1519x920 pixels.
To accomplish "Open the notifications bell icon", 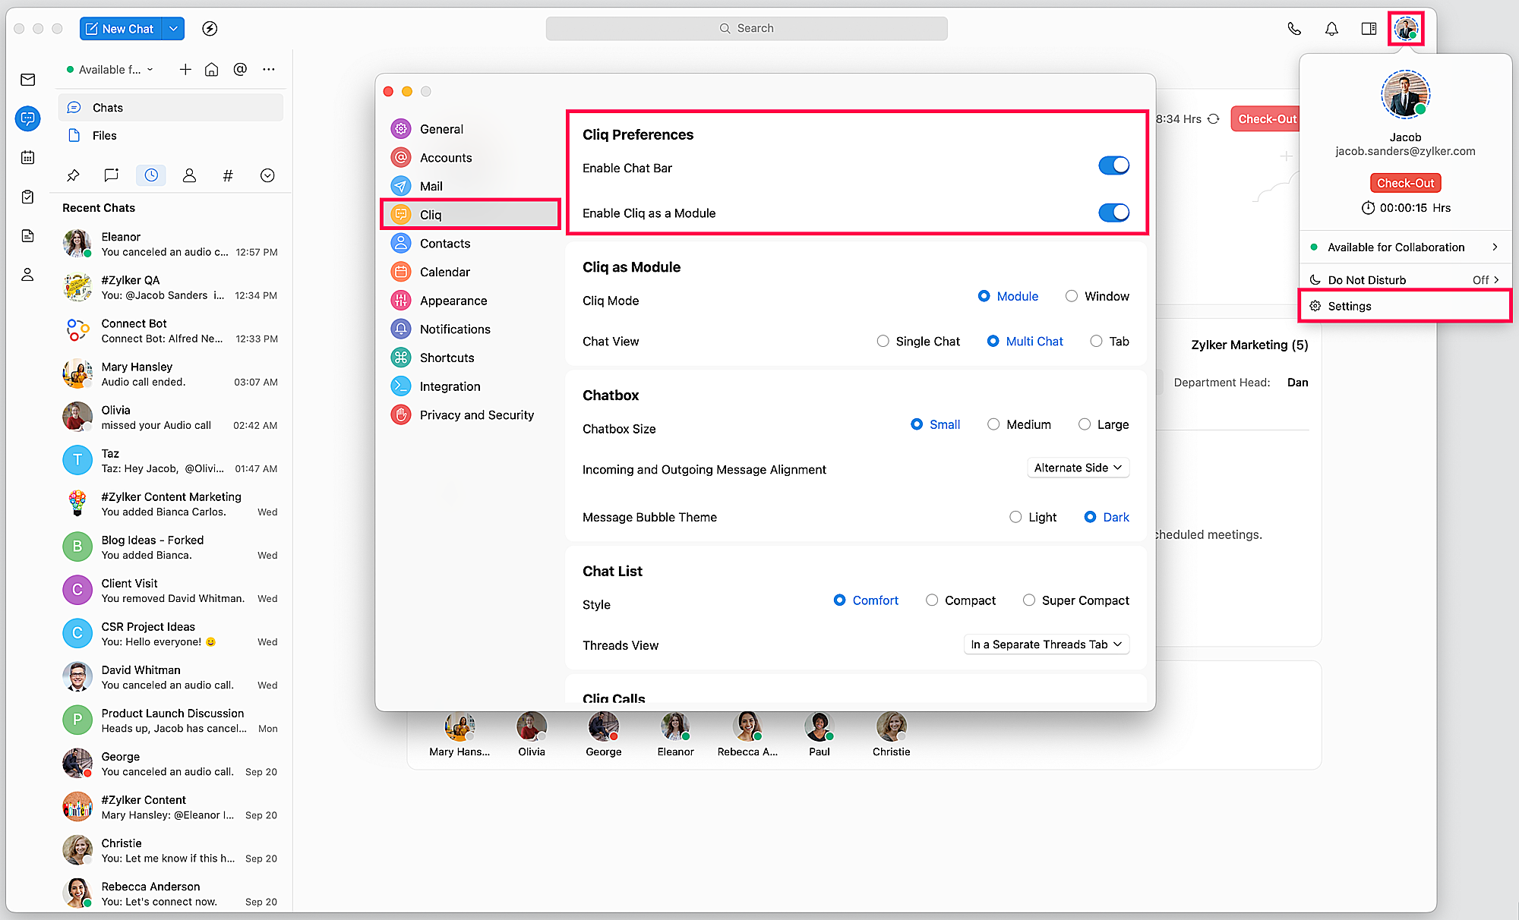I will click(1331, 29).
